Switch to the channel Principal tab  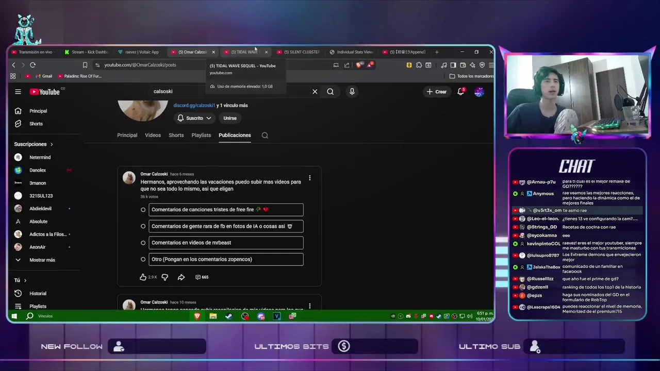127,135
